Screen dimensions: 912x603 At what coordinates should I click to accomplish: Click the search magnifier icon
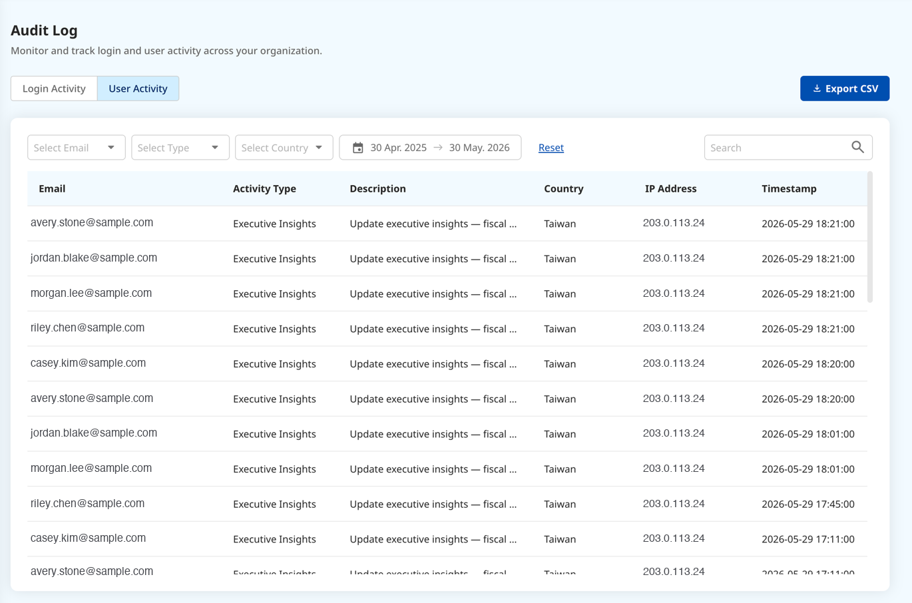(x=857, y=147)
